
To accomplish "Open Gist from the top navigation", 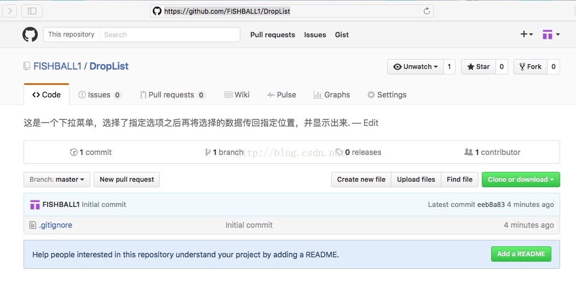I will tap(342, 34).
